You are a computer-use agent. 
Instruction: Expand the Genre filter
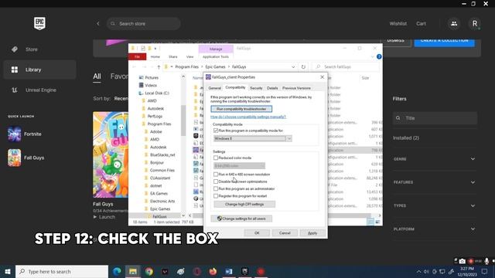pos(435,159)
